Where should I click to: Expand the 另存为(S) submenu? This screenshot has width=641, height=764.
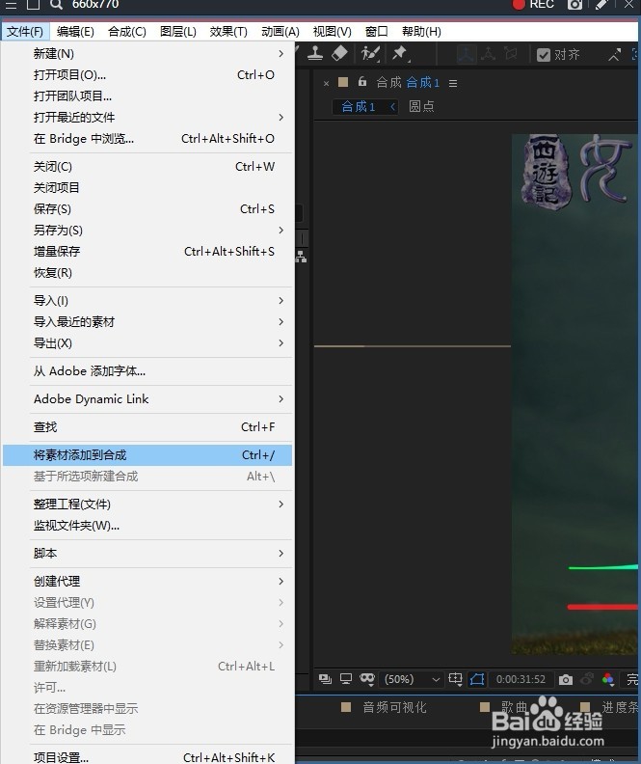(147, 230)
